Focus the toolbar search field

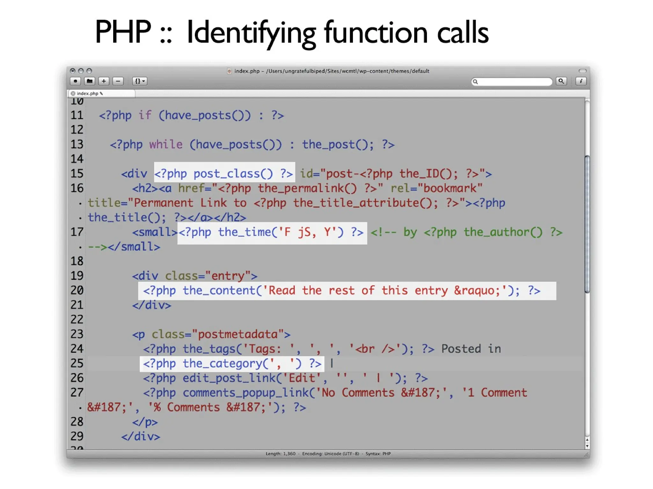[x=511, y=82]
